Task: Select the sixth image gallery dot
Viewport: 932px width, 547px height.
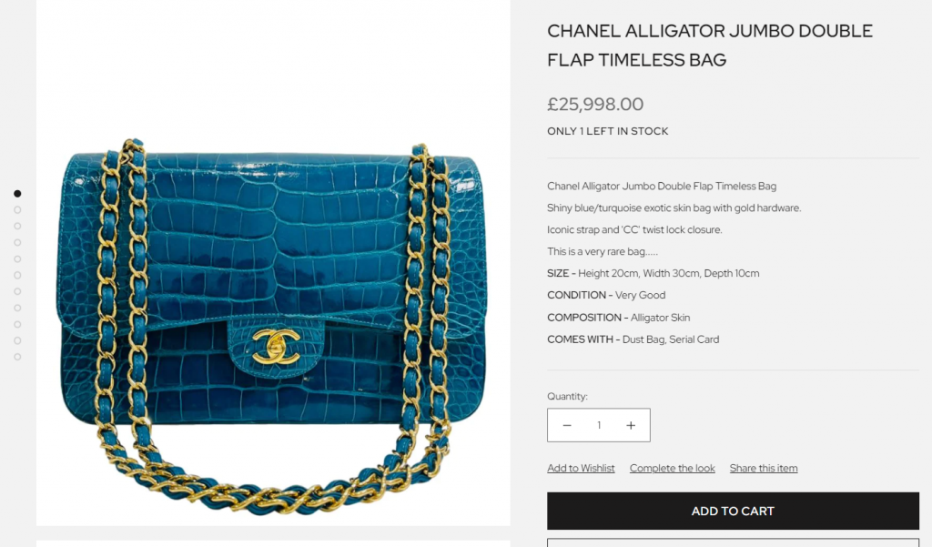Action: [17, 275]
